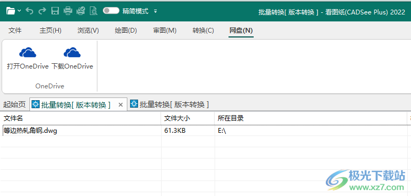Switch to the 浏览(V) ribbon tab
Screen dimensions: 411x196
[x=88, y=31]
